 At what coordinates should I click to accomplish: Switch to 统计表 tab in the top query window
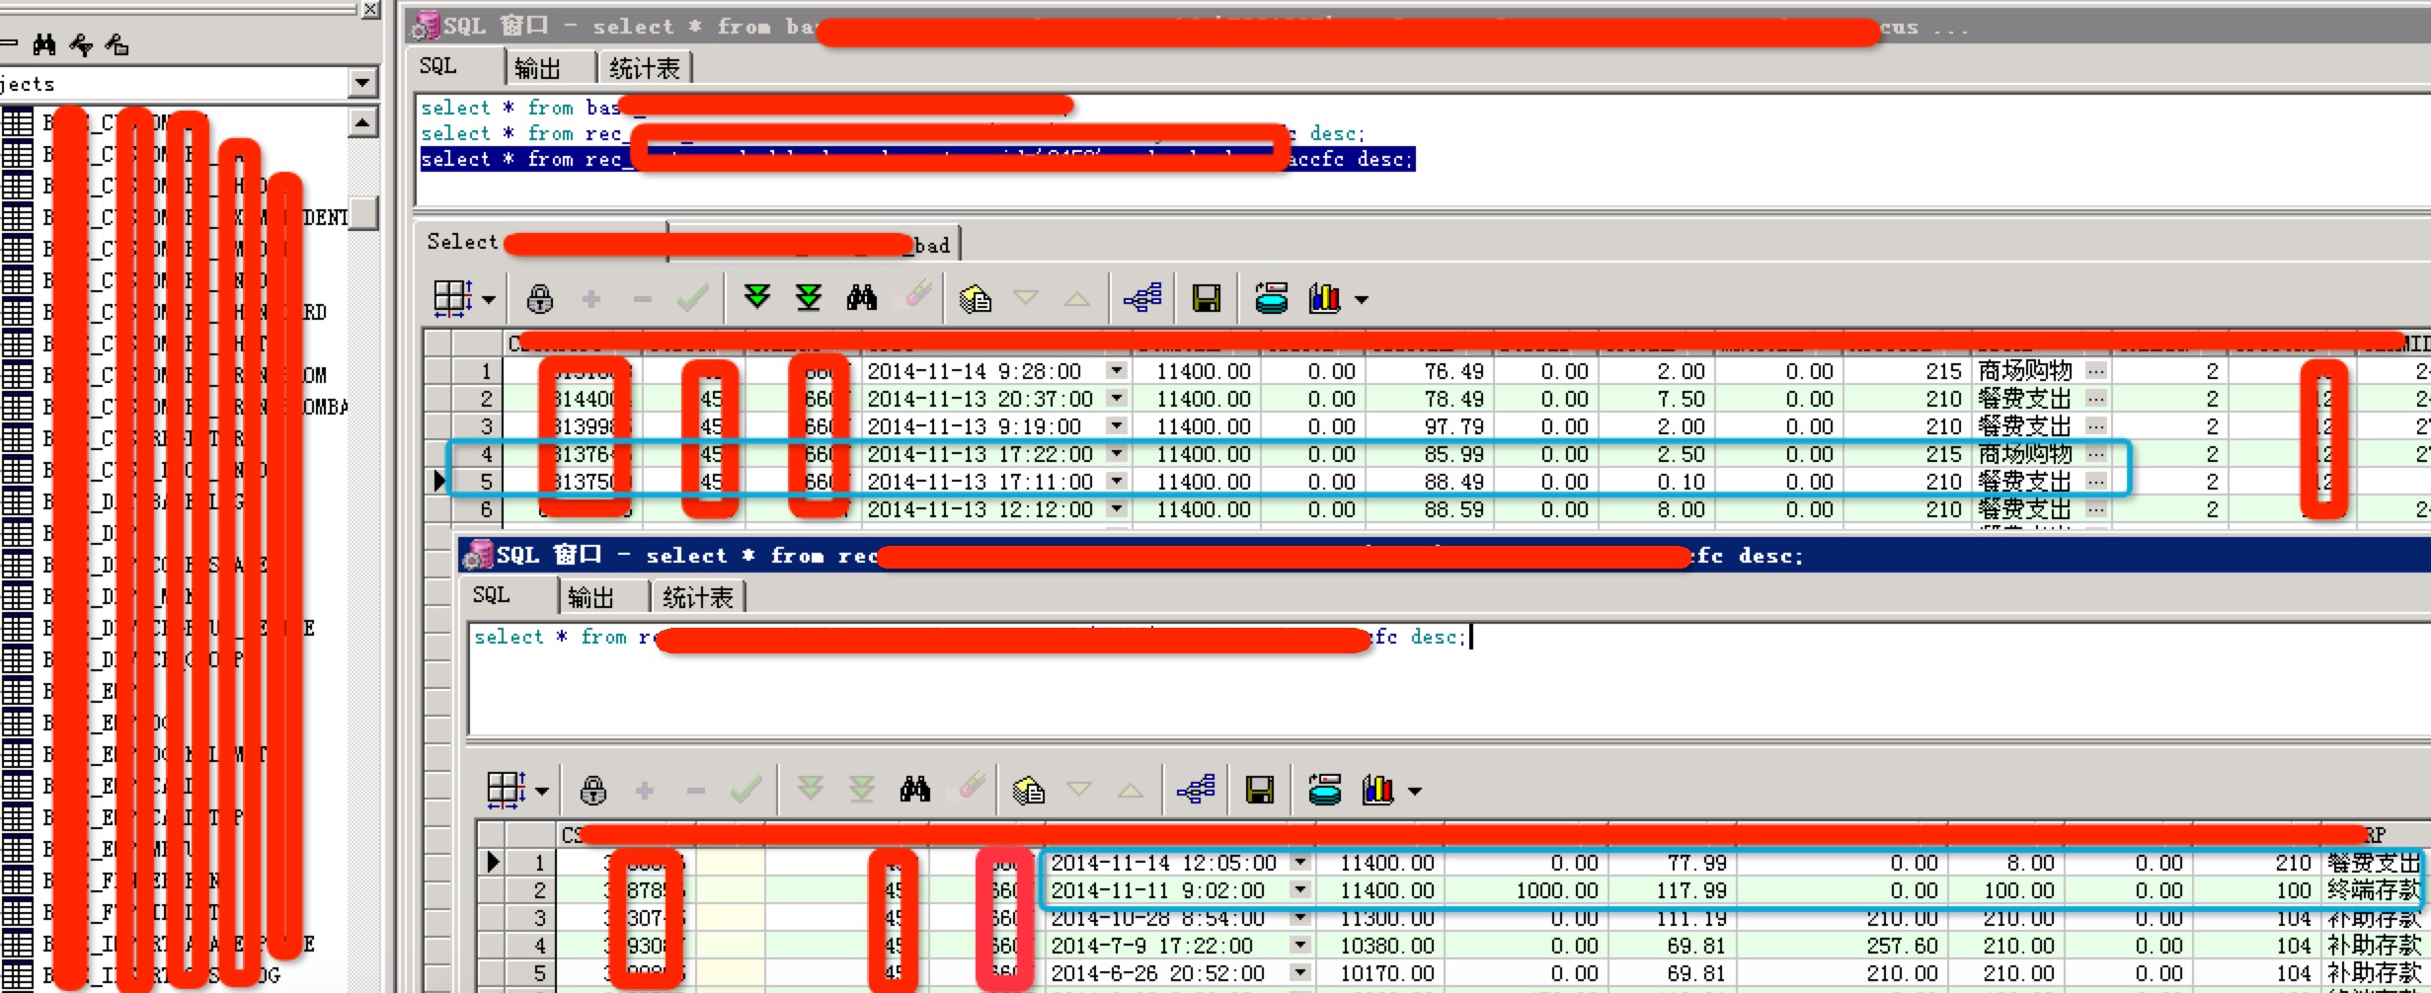tap(646, 67)
